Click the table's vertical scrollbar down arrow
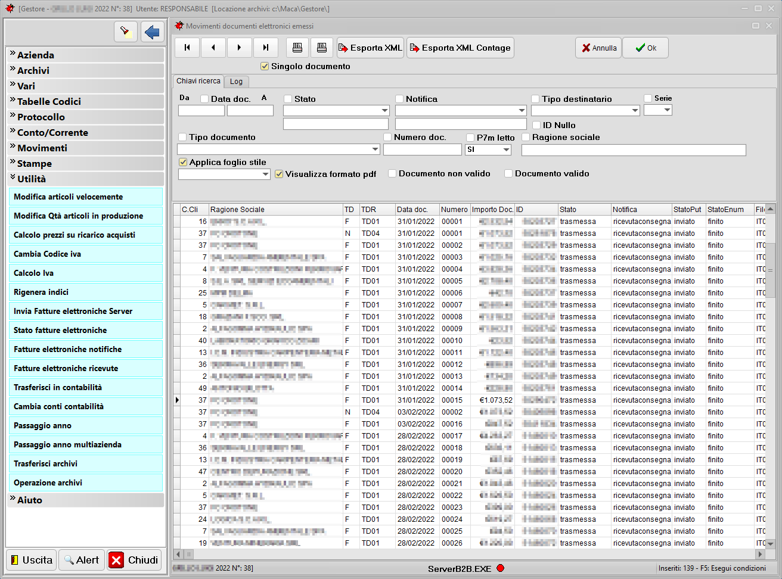 [770, 543]
